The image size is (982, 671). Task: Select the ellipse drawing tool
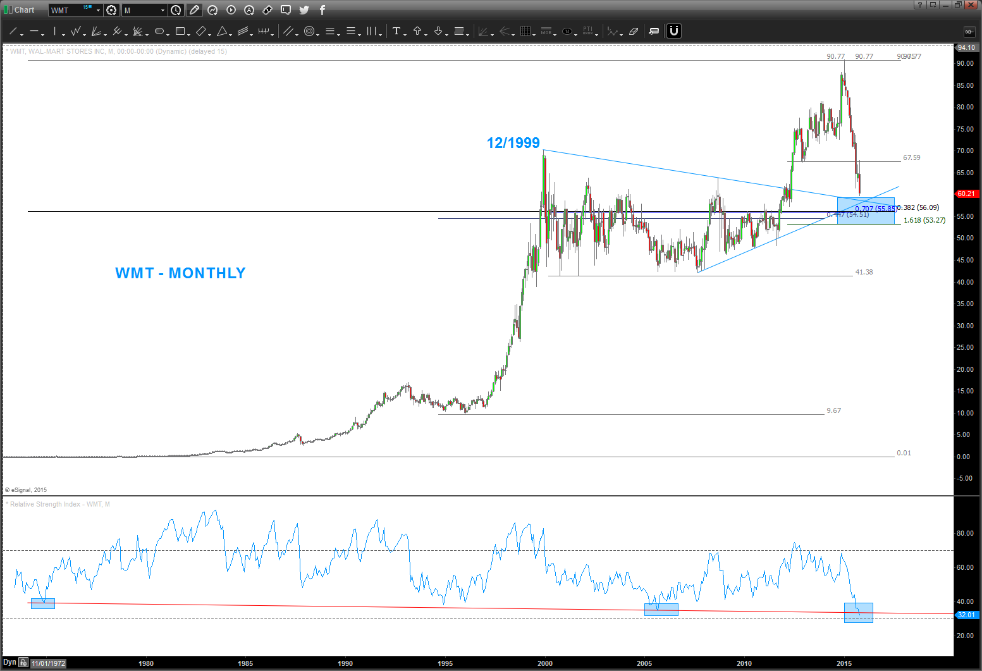[159, 31]
